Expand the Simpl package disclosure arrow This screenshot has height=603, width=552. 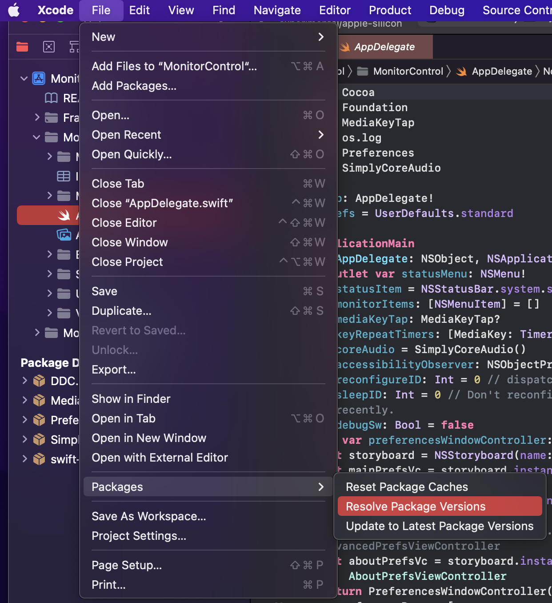tap(25, 439)
